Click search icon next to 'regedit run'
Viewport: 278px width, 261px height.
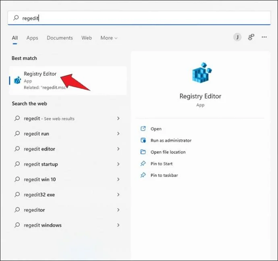pos(17,134)
